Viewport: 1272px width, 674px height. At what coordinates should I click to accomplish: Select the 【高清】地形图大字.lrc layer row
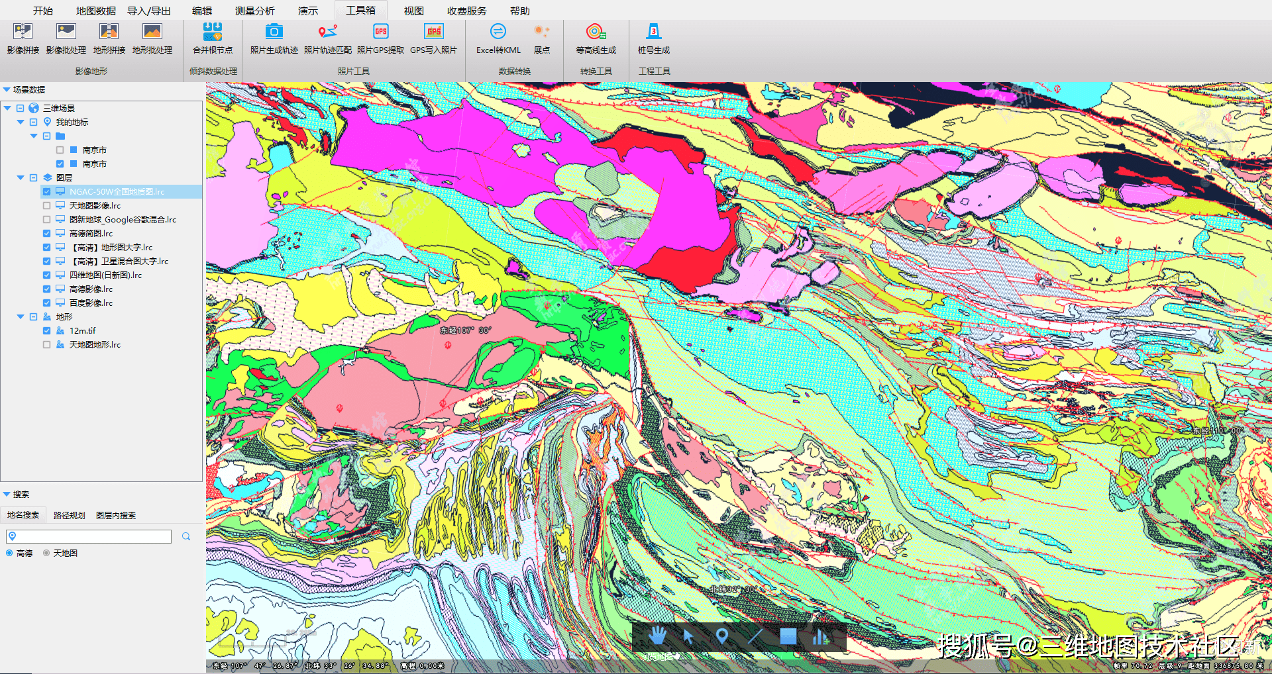click(111, 247)
